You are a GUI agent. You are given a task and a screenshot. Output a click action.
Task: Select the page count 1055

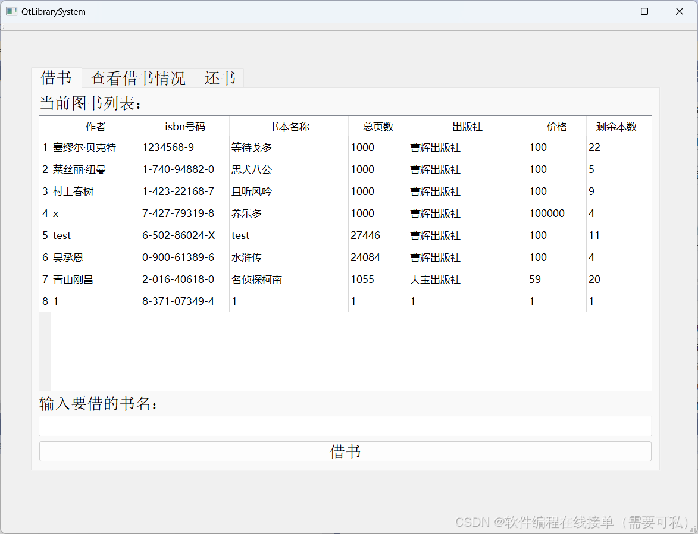point(378,279)
